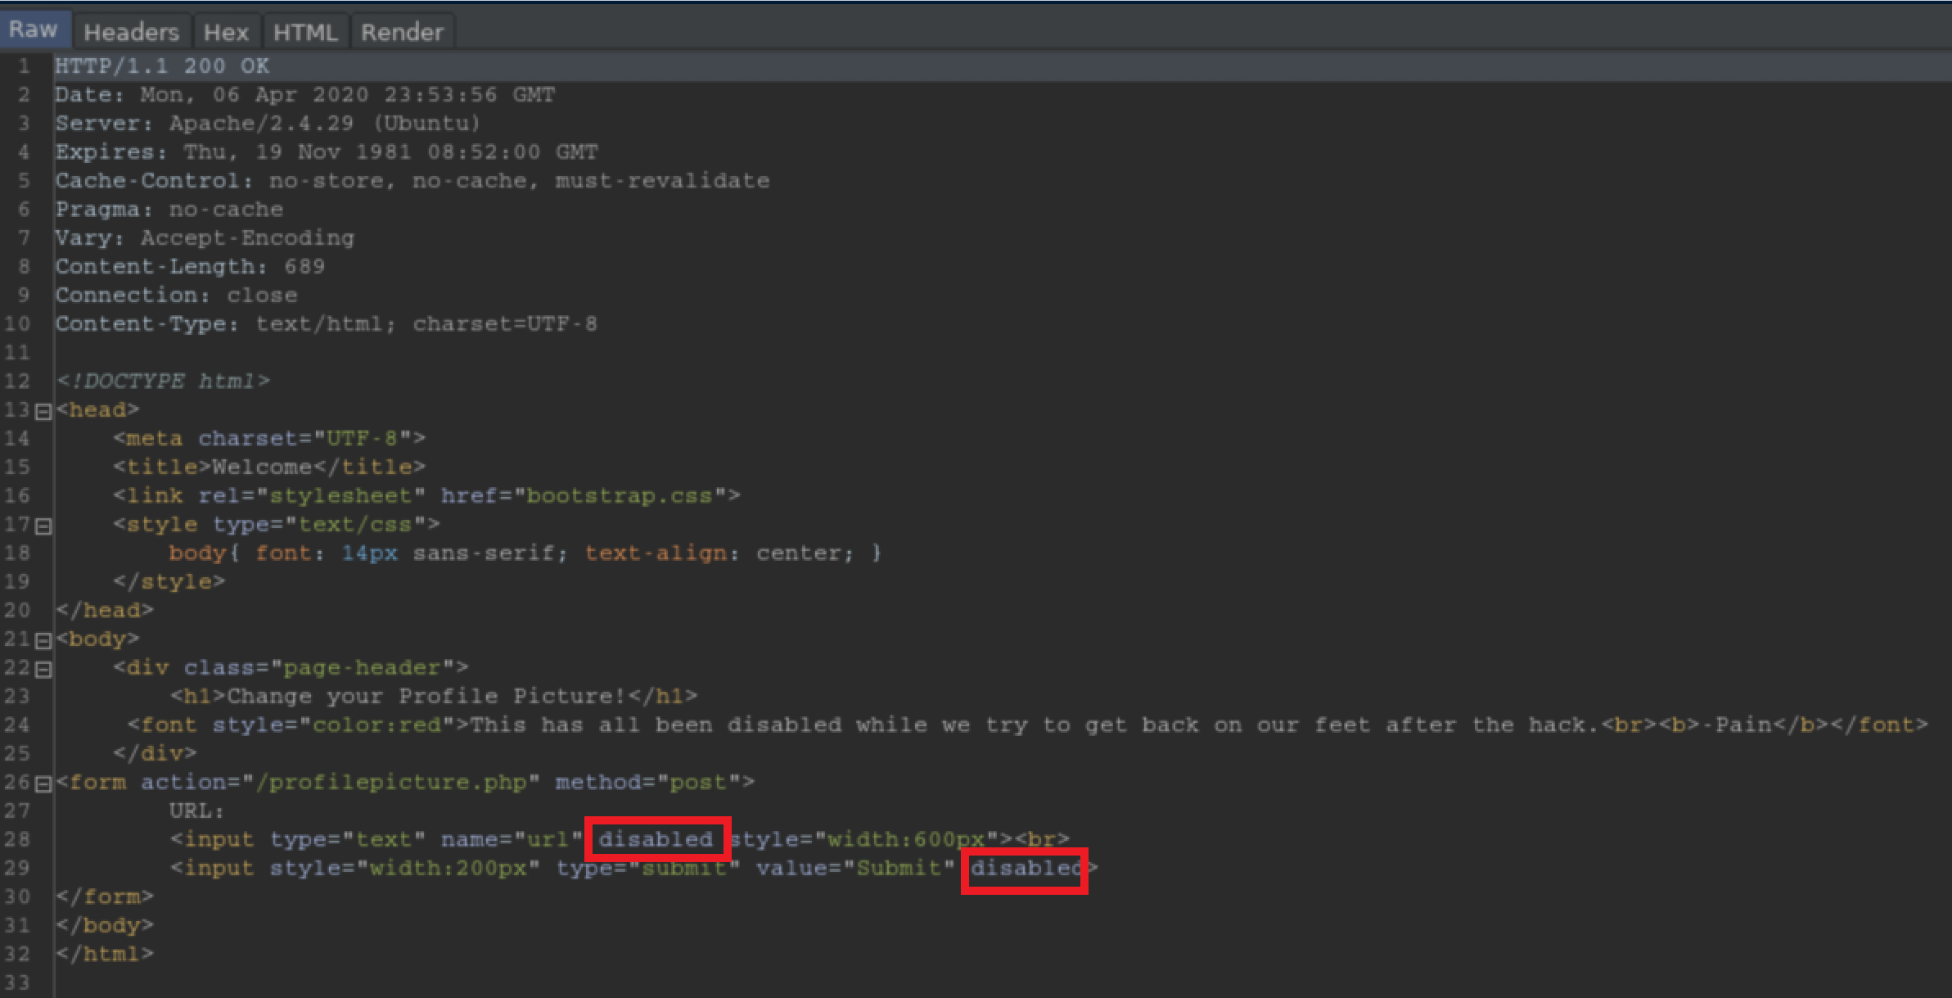Click the bootstrap.css href value

[x=619, y=496]
